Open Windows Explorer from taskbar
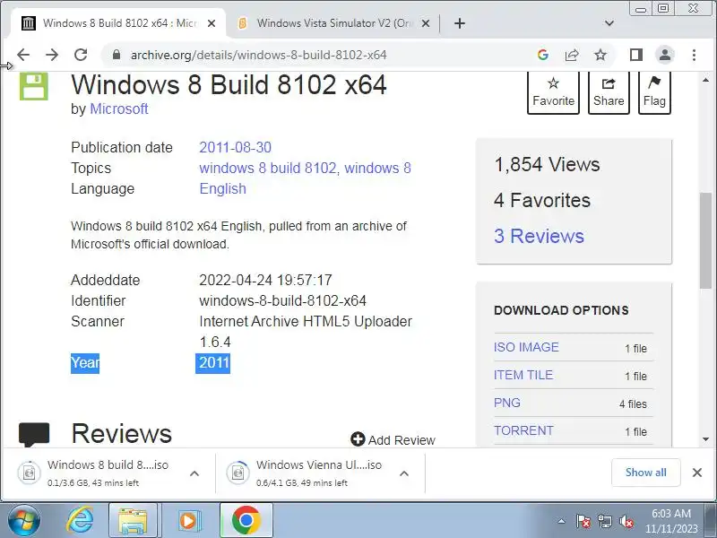The height and width of the screenshot is (538, 717). [x=133, y=520]
